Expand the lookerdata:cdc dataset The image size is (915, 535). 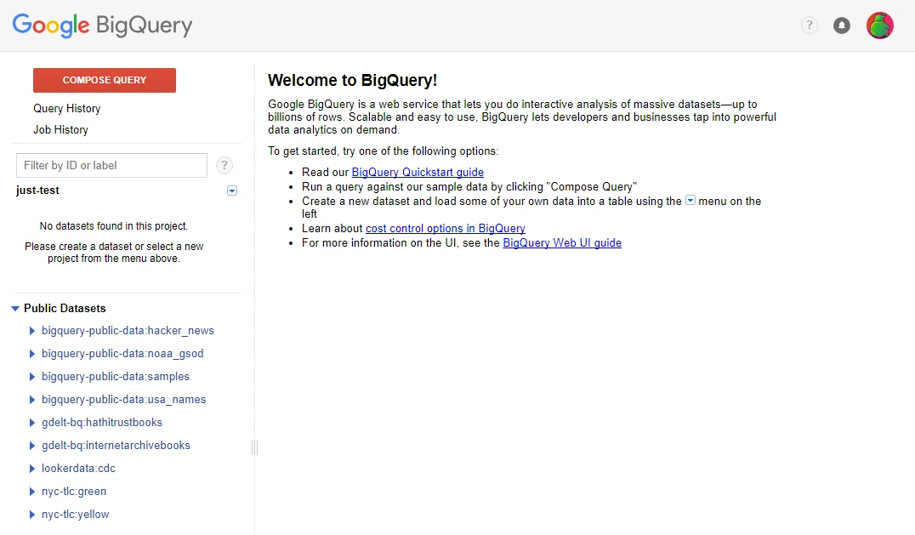[33, 468]
